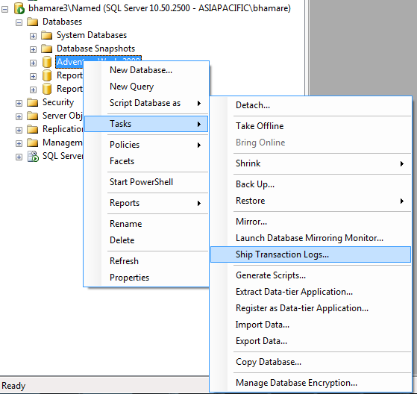Click the first Report database cylinder icon
The width and height of the screenshot is (417, 394).
[x=47, y=75]
